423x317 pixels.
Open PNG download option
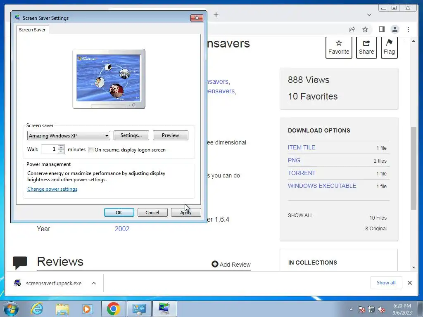click(x=294, y=160)
